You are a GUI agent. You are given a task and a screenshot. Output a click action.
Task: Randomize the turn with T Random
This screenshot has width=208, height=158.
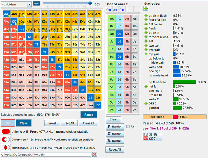point(116,134)
